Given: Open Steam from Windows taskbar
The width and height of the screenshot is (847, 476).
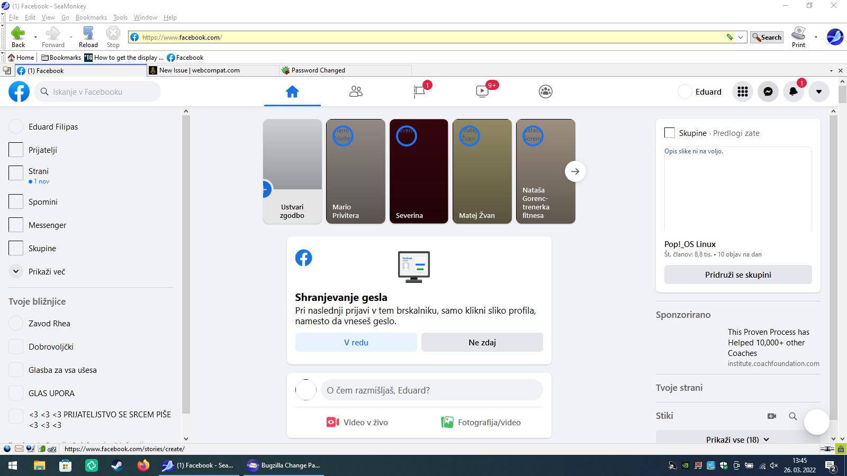Looking at the screenshot, I should [x=117, y=465].
